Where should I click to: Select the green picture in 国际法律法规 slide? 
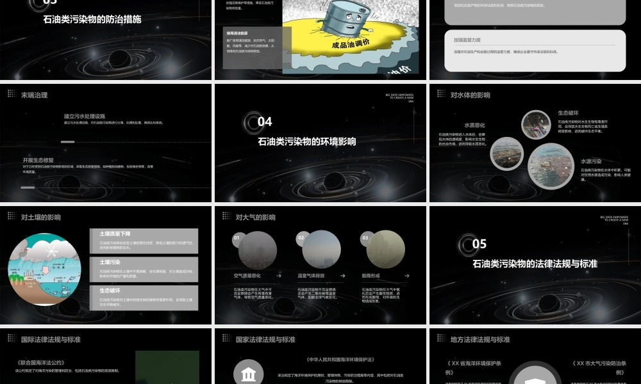[x=167, y=367]
